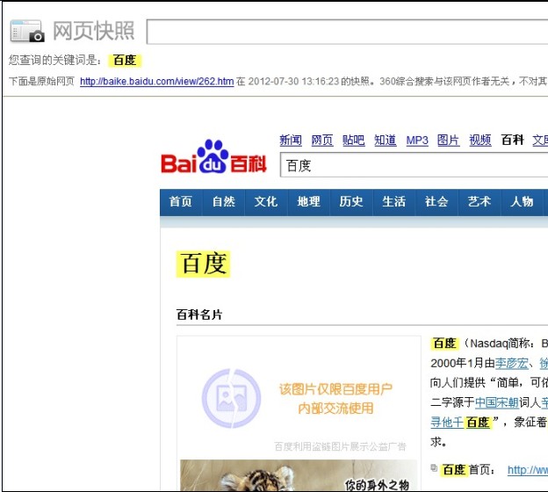Open the 贴吧 link
The image size is (548, 492).
[354, 141]
